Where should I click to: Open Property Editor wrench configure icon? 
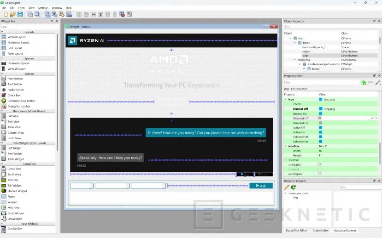tap(378, 83)
